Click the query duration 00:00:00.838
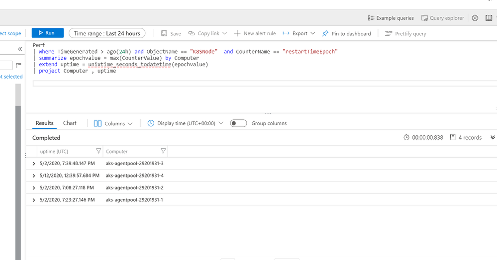This screenshot has height=260, width=497. coord(423,137)
